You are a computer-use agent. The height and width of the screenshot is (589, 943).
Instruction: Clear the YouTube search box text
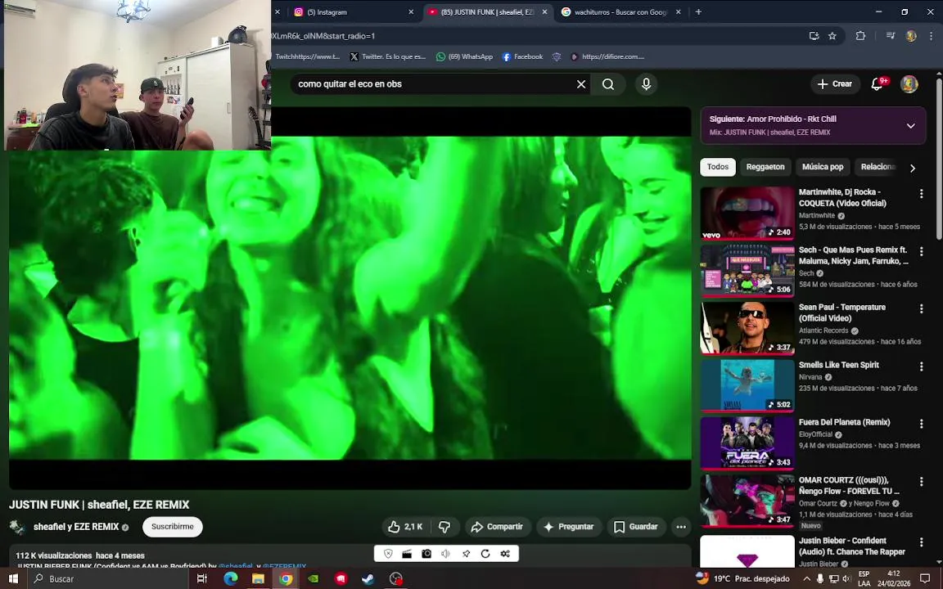[x=581, y=84]
